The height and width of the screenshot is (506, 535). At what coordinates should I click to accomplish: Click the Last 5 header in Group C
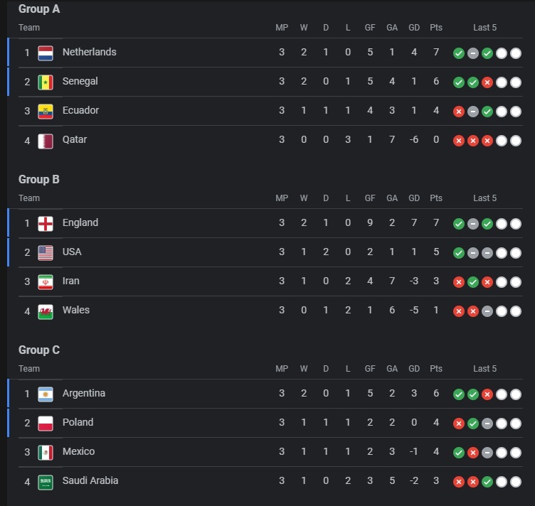(x=485, y=369)
